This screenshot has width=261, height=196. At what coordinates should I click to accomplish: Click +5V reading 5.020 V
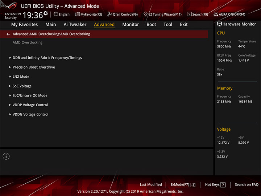(x=243, y=143)
